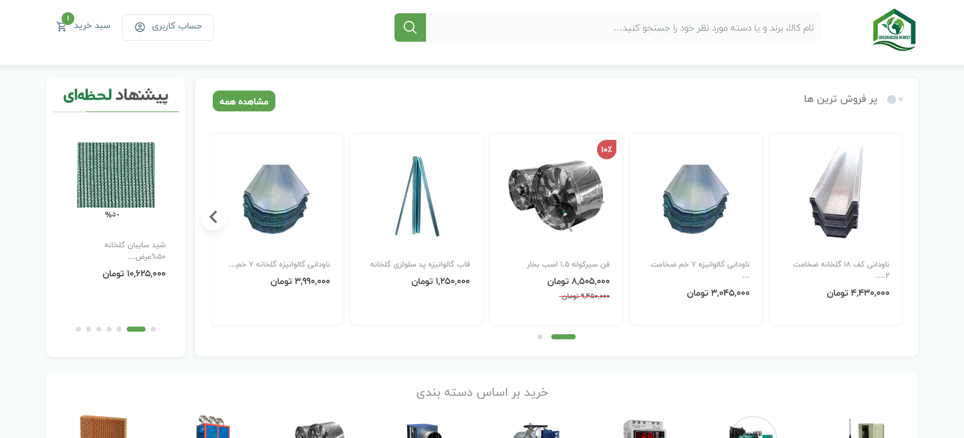Viewport: 964px width, 438px height.
Task: Select the active green instant-offer pagination dot
Action: tap(136, 329)
